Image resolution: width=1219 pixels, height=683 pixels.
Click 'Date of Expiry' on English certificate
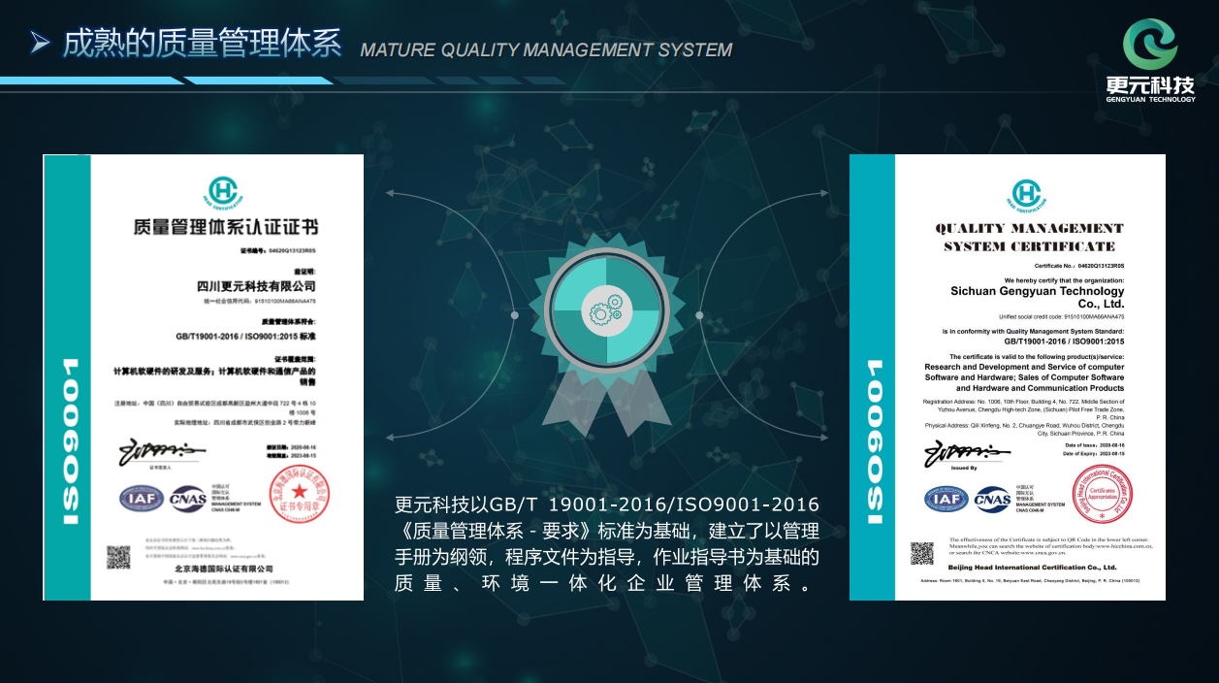1094,453
